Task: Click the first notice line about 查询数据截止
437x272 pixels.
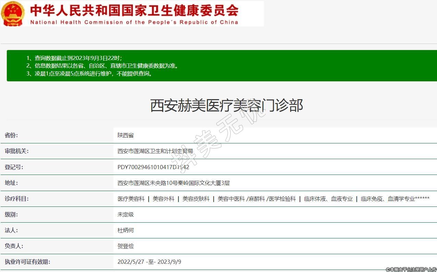Action: [74, 58]
